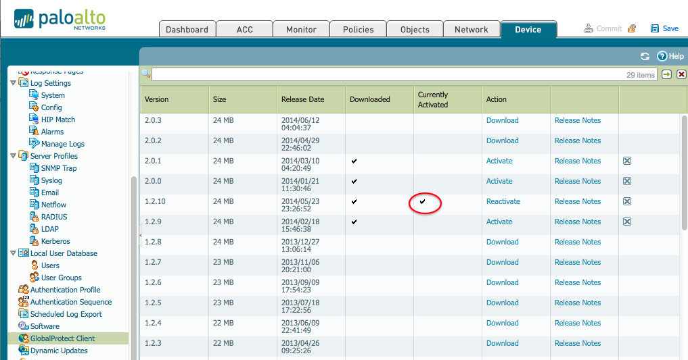Click the HIP Match icon

[x=34, y=119]
